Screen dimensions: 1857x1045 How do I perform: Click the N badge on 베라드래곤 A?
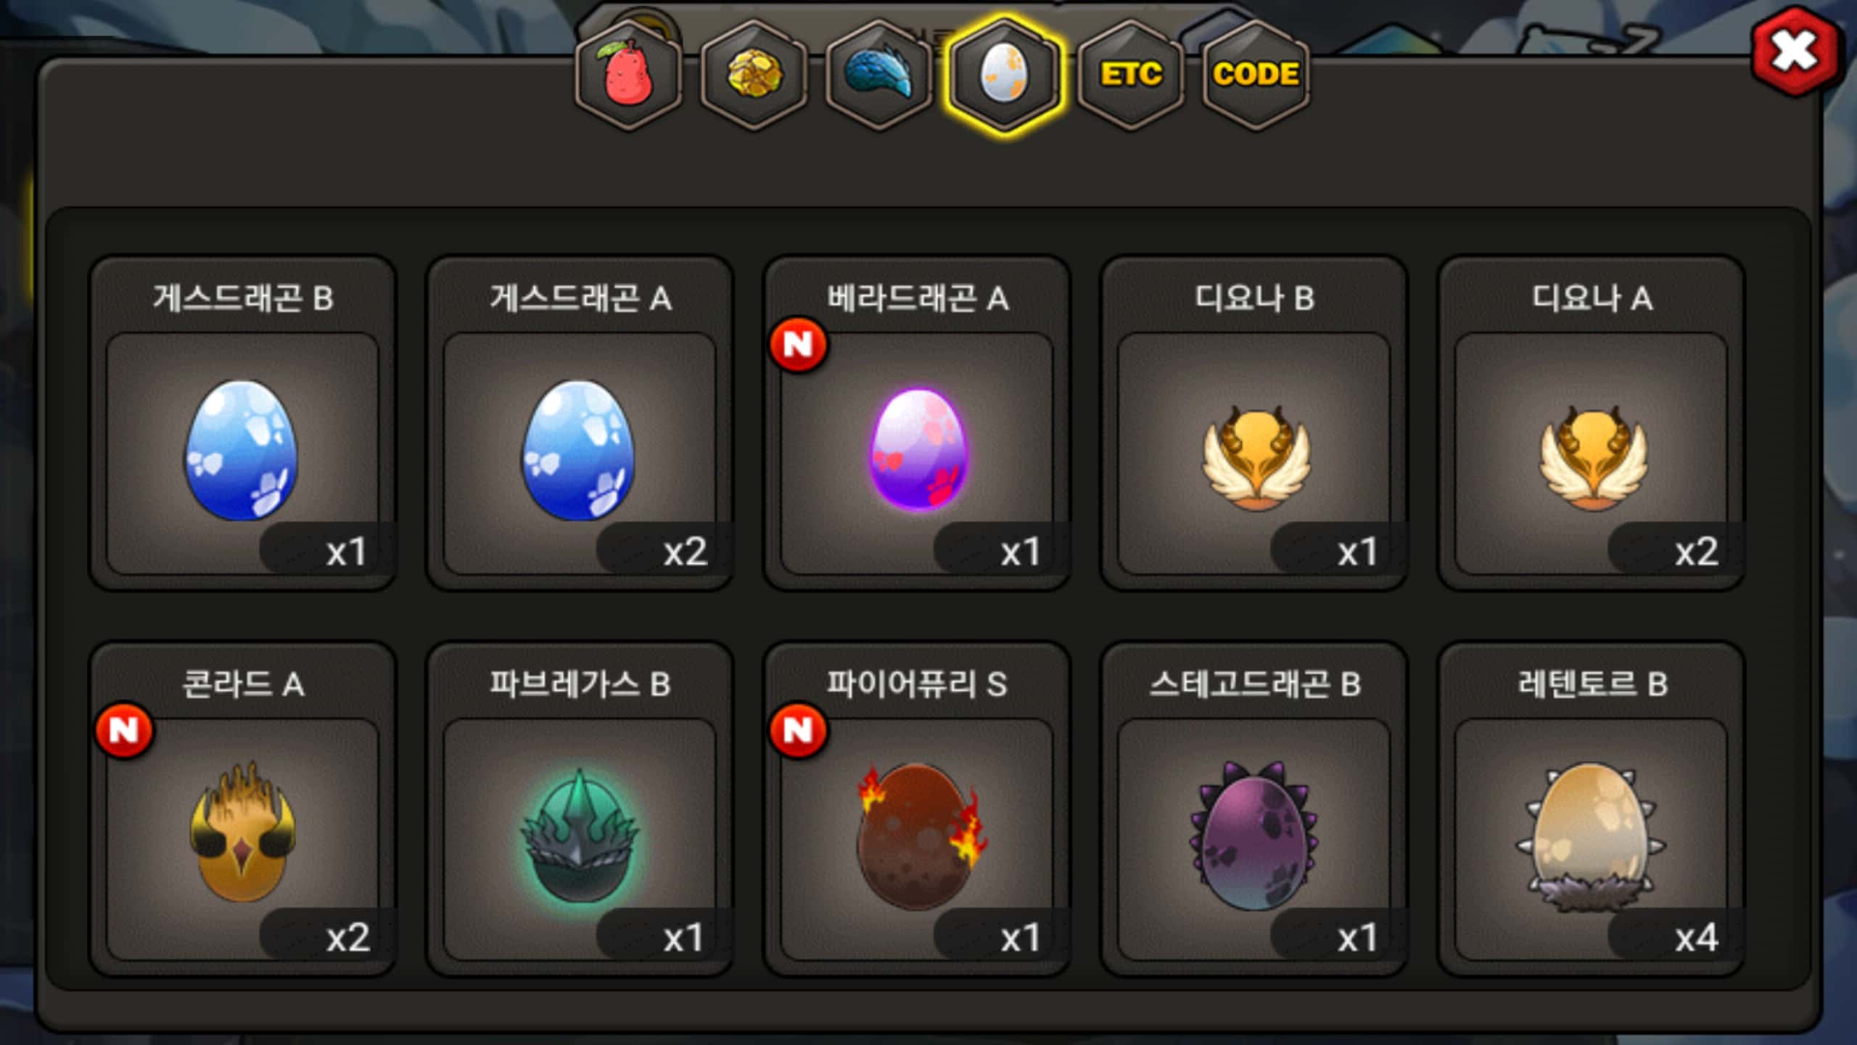[798, 345]
